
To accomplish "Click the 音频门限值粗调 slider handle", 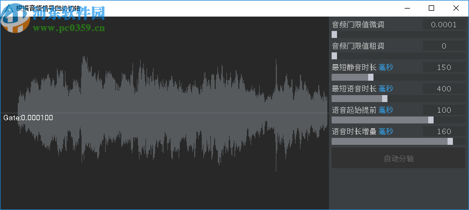I will pos(334,56).
